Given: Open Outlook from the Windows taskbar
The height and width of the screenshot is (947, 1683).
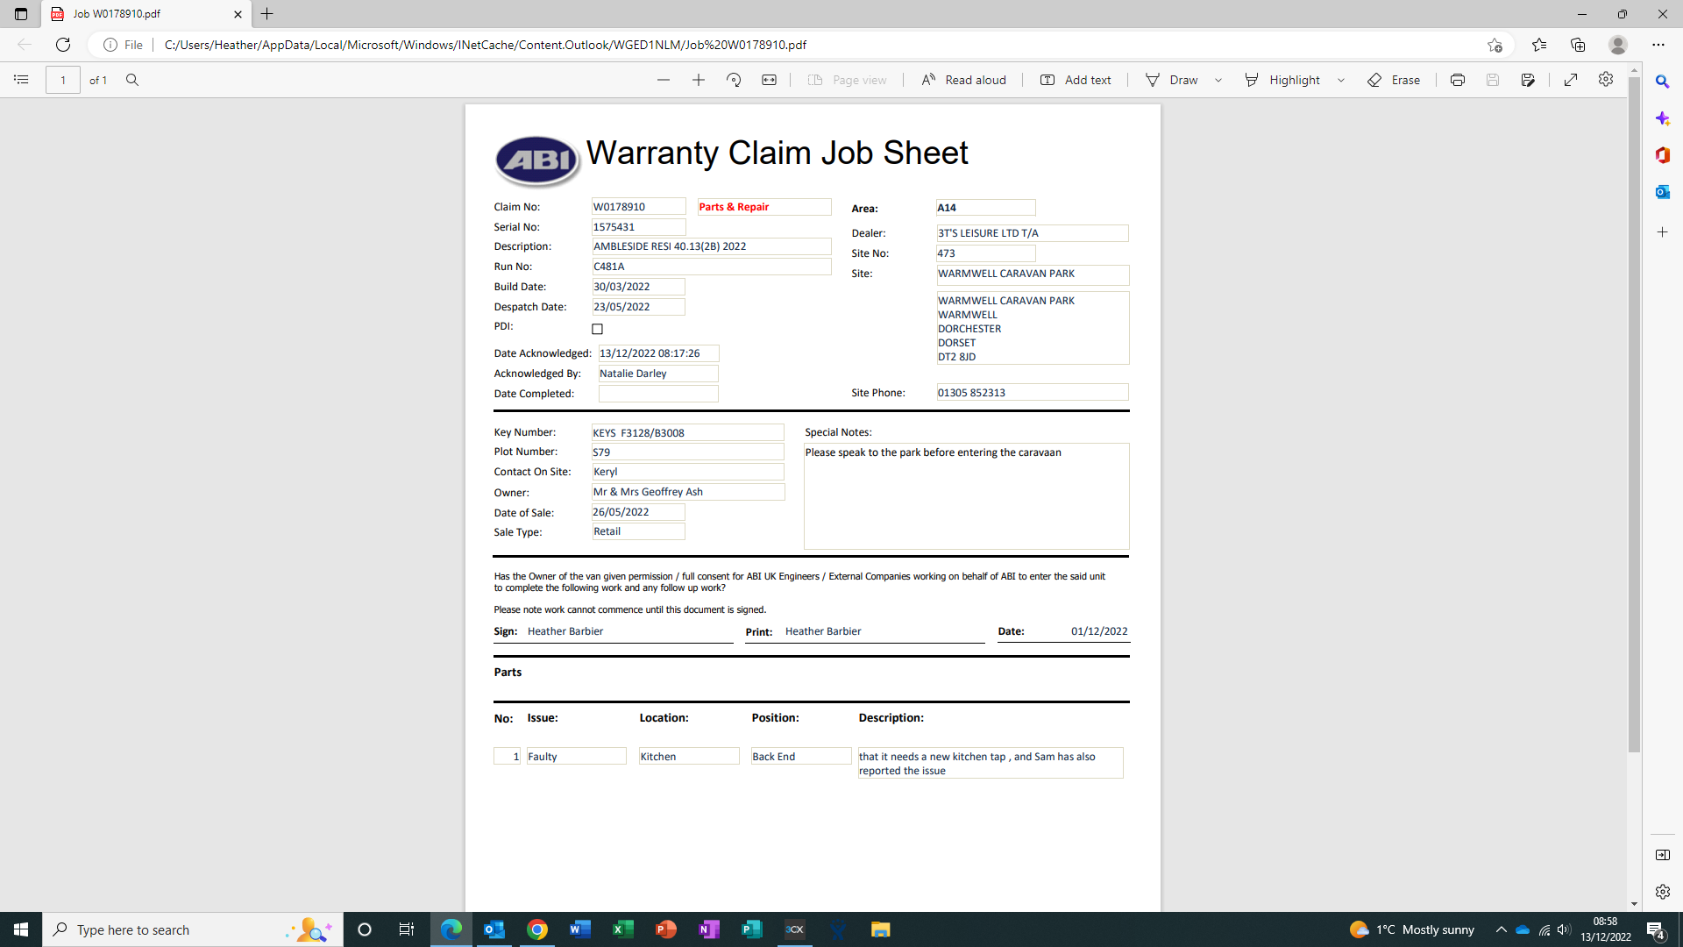Looking at the screenshot, I should [494, 929].
